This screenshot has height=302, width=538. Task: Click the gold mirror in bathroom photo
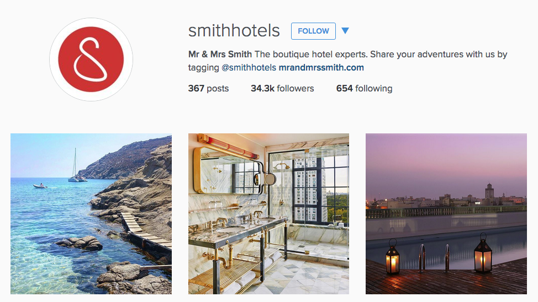pyautogui.click(x=228, y=170)
